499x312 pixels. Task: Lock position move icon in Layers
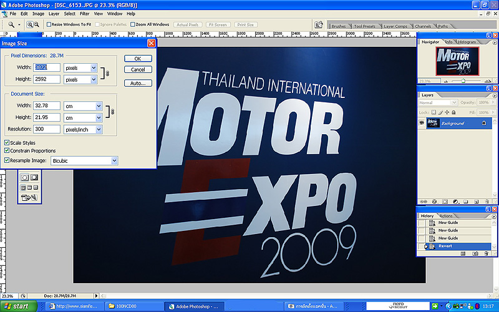pyautogui.click(x=447, y=112)
